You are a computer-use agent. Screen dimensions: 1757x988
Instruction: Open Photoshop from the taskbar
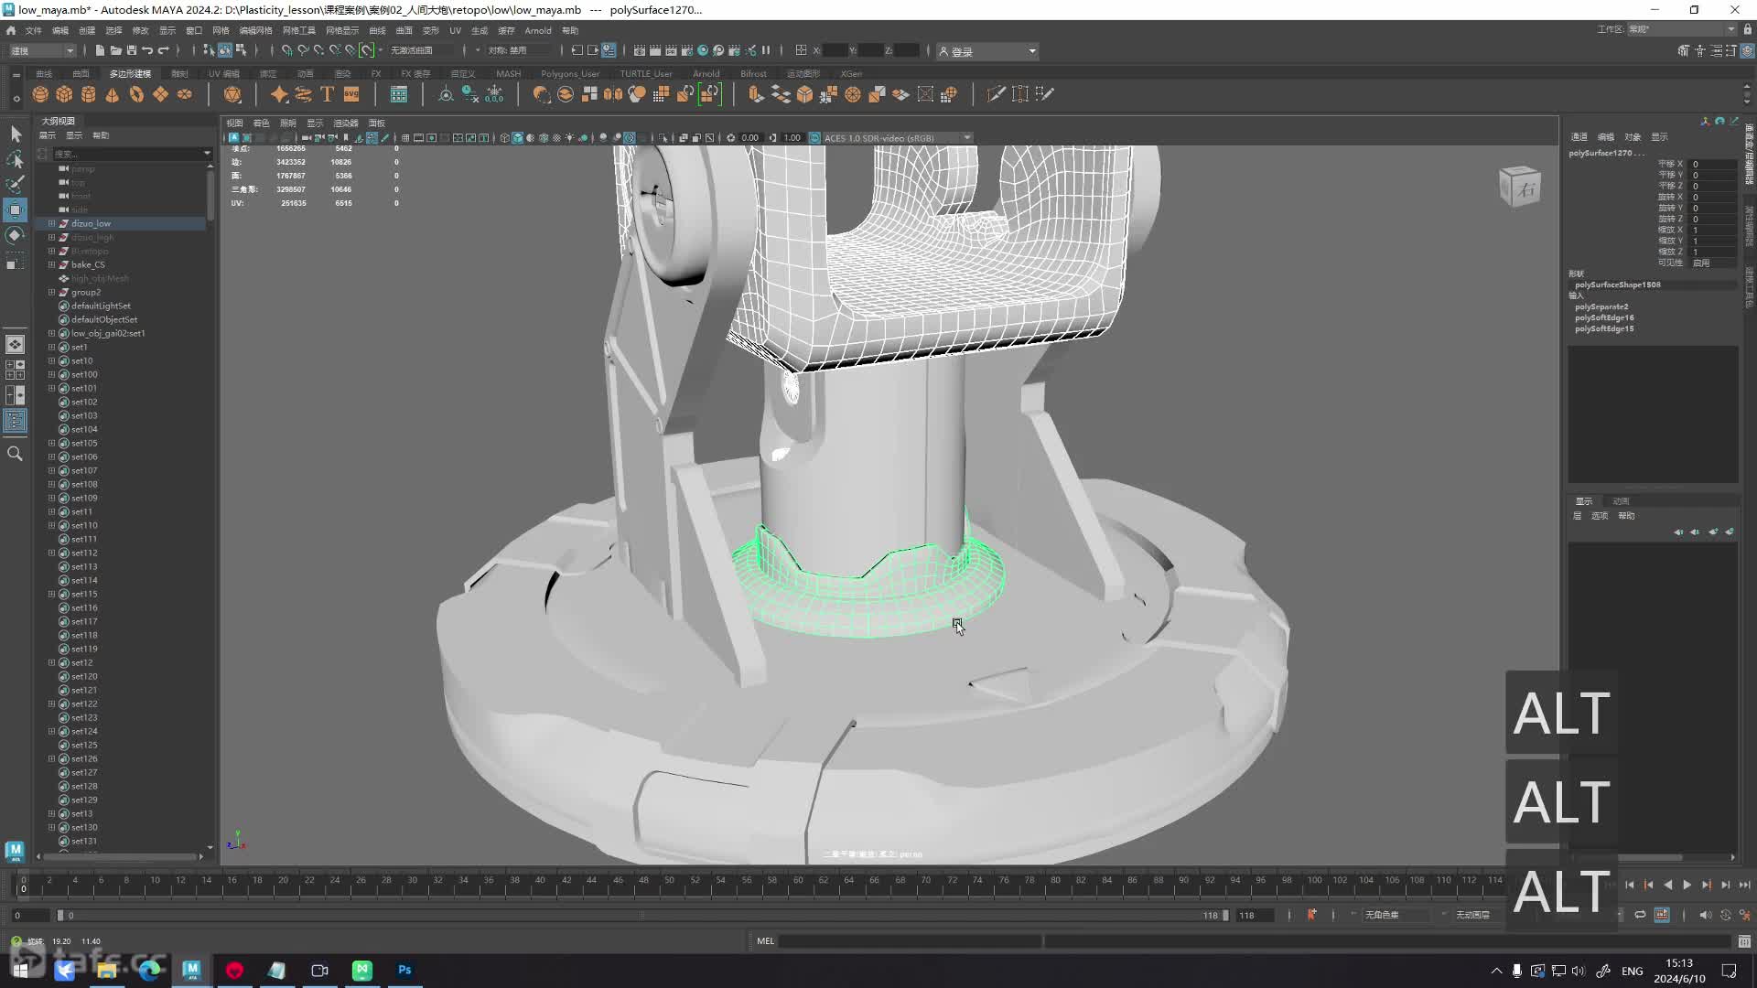point(404,970)
